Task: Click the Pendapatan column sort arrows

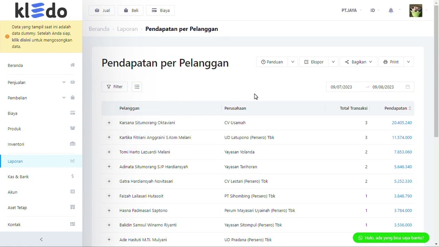Action: pyautogui.click(x=410, y=108)
